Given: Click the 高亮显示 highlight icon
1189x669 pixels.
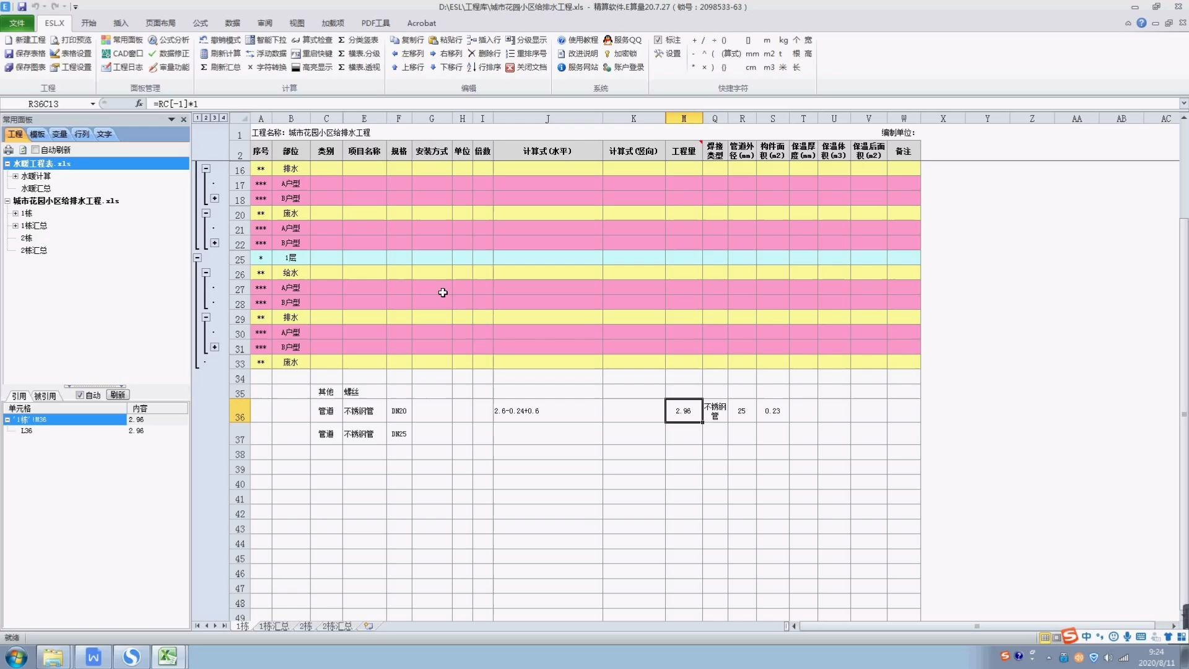Looking at the screenshot, I should (x=295, y=68).
